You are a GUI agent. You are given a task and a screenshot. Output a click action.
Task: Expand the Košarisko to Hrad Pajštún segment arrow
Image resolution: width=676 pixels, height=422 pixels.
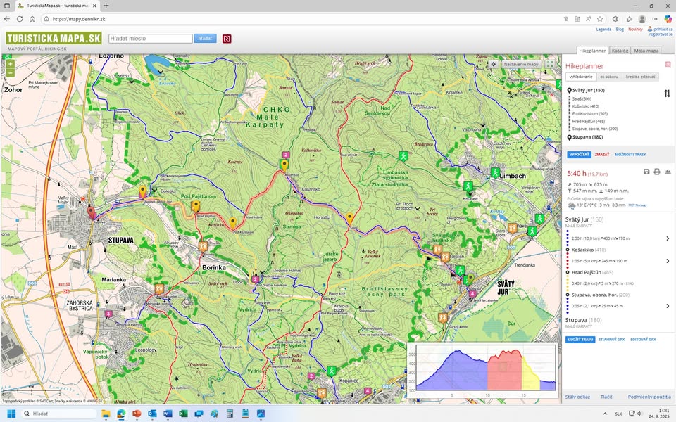668,261
